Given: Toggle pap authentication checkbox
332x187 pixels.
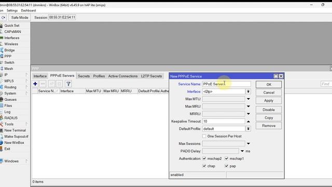Looking at the screenshot, I should tap(226, 166).
